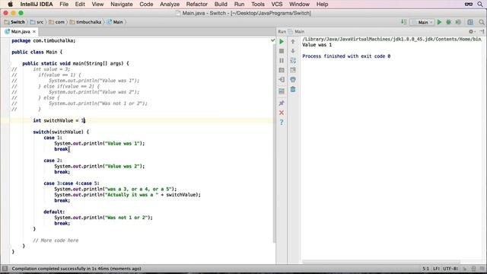Image resolution: width=487 pixels, height=274 pixels.
Task: Click the Stop square icon in Run panel
Action: (282, 51)
